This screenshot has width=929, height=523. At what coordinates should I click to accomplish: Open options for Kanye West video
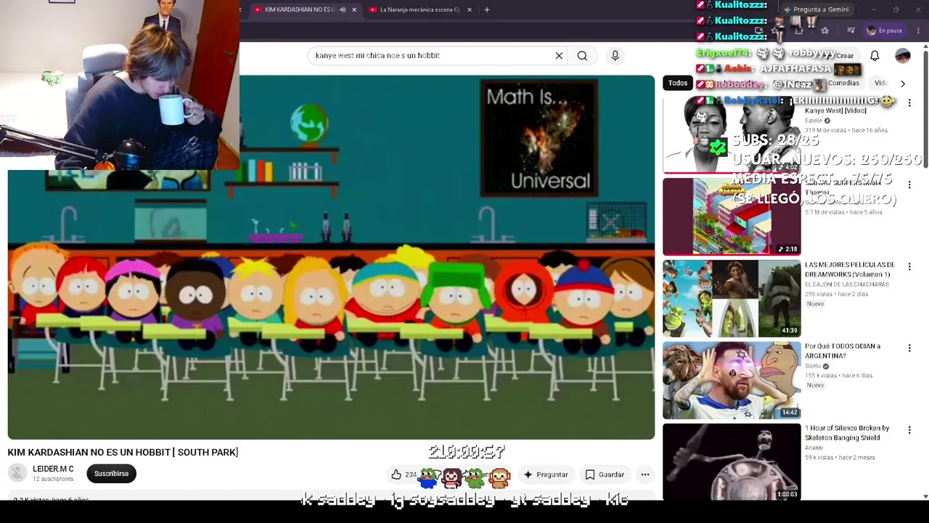909,104
